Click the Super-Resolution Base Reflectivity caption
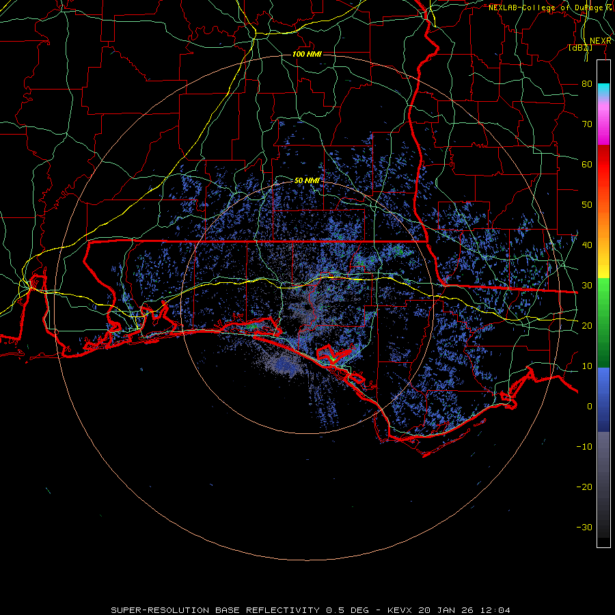615x615 pixels. pos(311,610)
